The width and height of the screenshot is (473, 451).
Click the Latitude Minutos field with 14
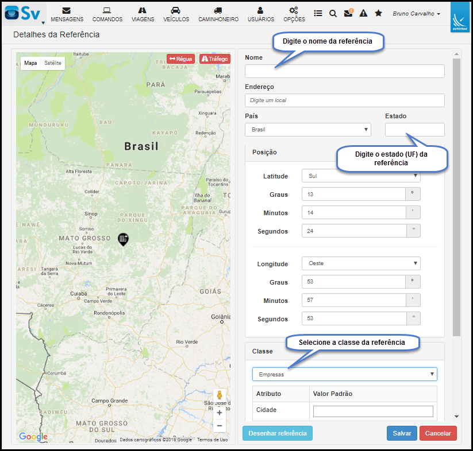[x=353, y=212]
